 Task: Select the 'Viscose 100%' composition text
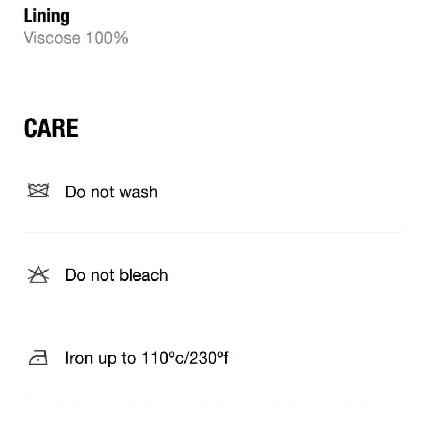[x=76, y=38]
